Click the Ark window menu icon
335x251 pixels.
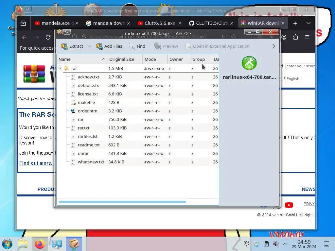pos(59,32)
